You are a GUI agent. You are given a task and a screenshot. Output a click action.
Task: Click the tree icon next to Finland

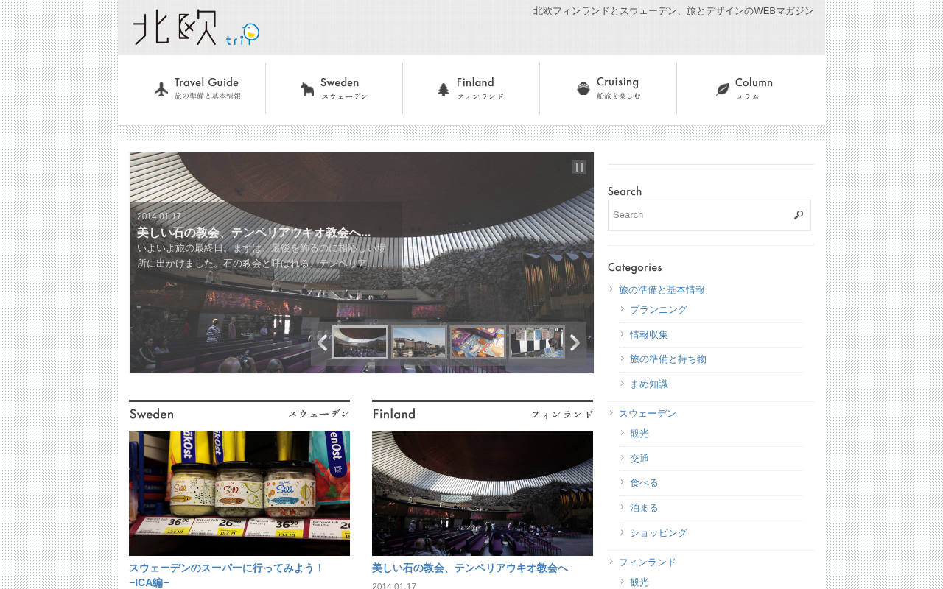coord(443,89)
